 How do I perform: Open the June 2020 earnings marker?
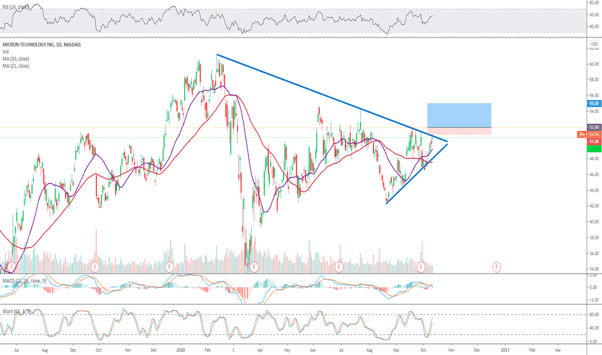pyautogui.click(x=338, y=267)
